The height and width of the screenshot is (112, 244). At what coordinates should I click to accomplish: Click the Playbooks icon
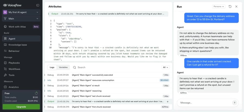(5, 63)
